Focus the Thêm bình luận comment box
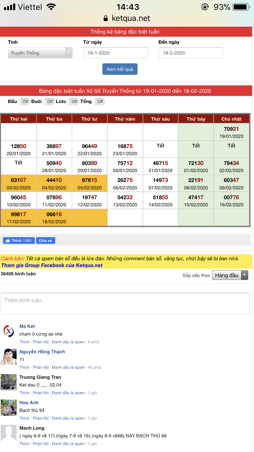The image size is (254, 452). [x=125, y=304]
